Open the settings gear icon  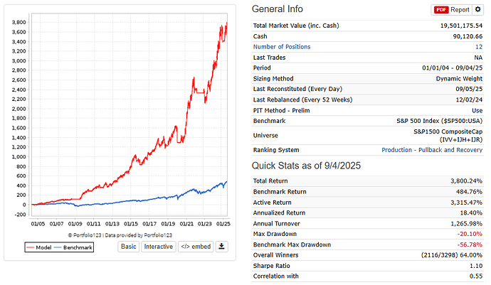[477, 10]
